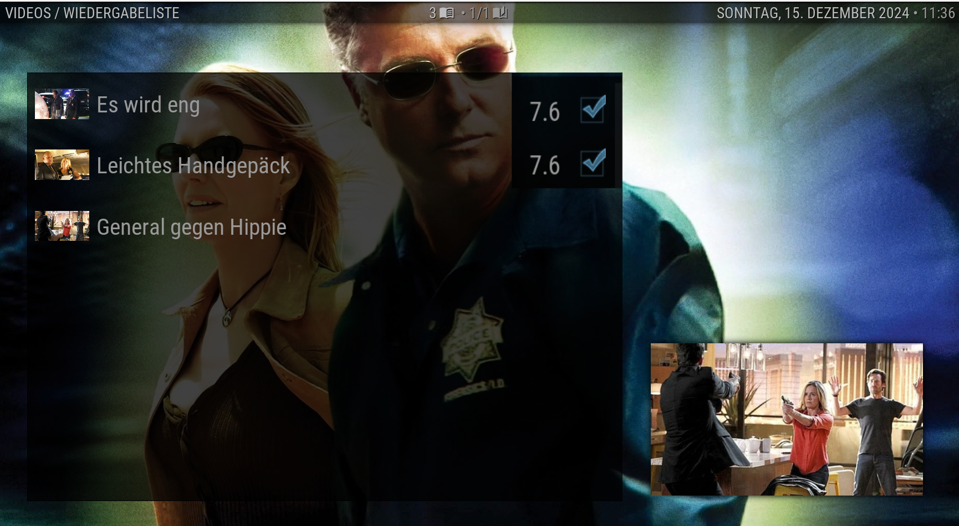Click the 7.6 rating of 'Leichtes Handgepäck'

coord(544,166)
